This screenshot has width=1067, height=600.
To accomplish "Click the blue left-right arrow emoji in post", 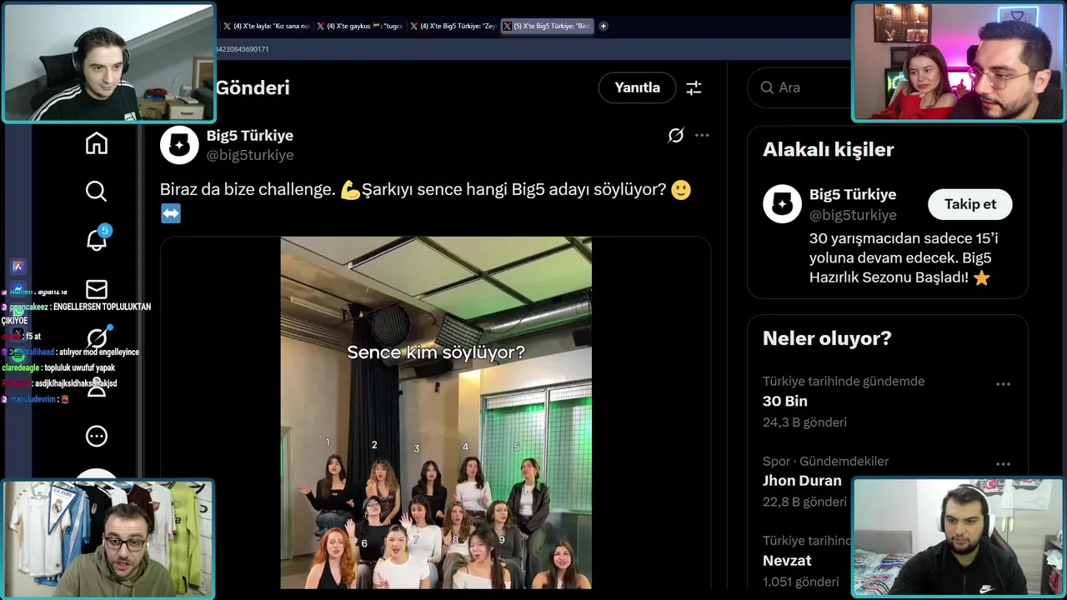I will (x=170, y=214).
